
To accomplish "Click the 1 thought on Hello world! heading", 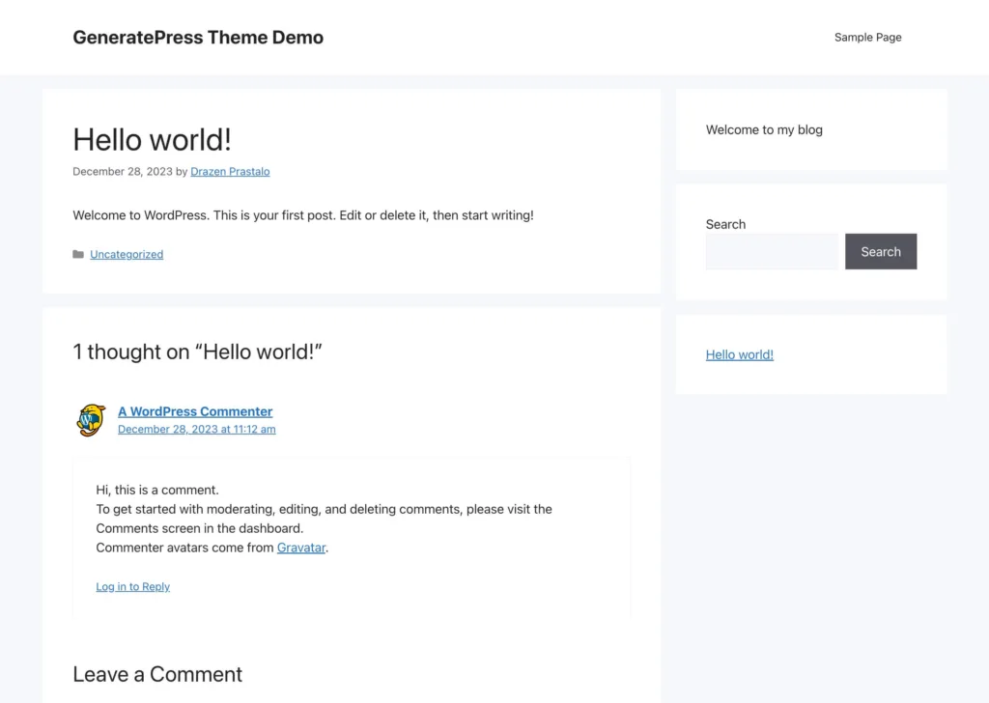I will pyautogui.click(x=198, y=351).
